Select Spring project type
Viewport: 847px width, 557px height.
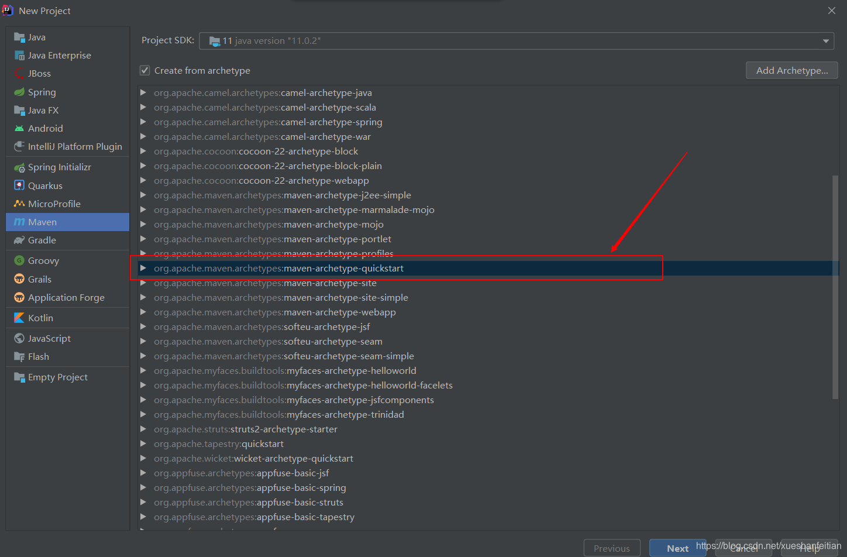(x=68, y=92)
